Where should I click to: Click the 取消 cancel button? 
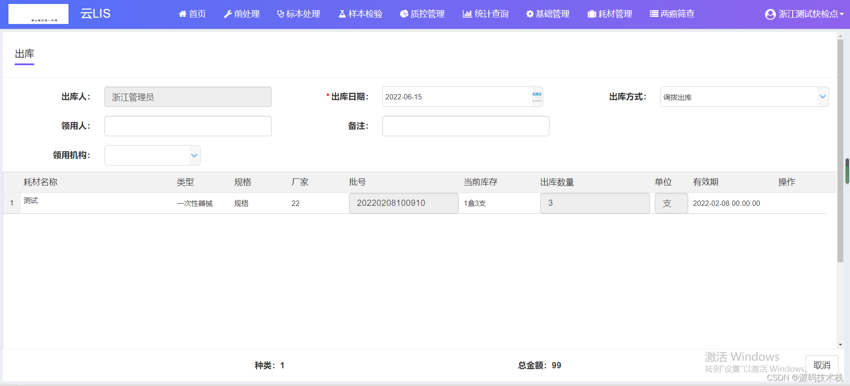click(822, 365)
